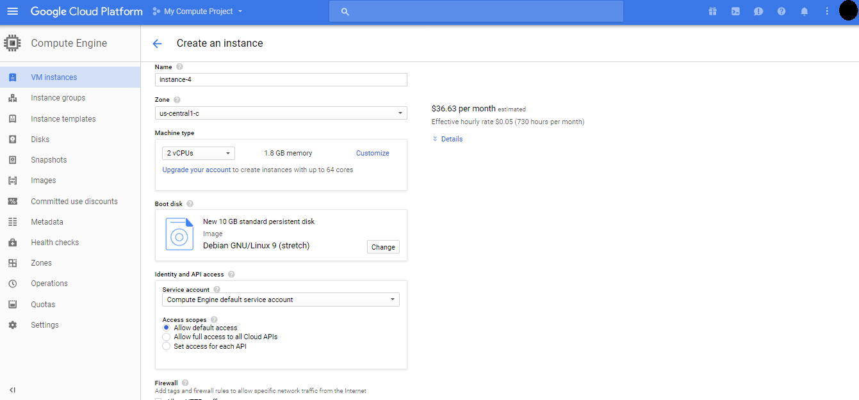Collapse the sidebar with the bottom arrow icon
859x400 pixels.
(x=12, y=390)
